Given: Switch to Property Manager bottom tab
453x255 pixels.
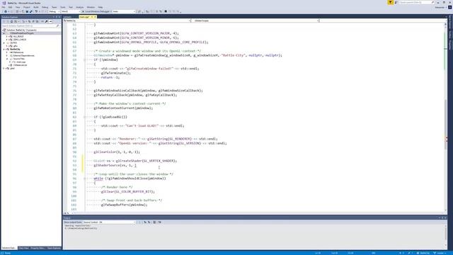Looking at the screenshot, I should tap(38, 248).
